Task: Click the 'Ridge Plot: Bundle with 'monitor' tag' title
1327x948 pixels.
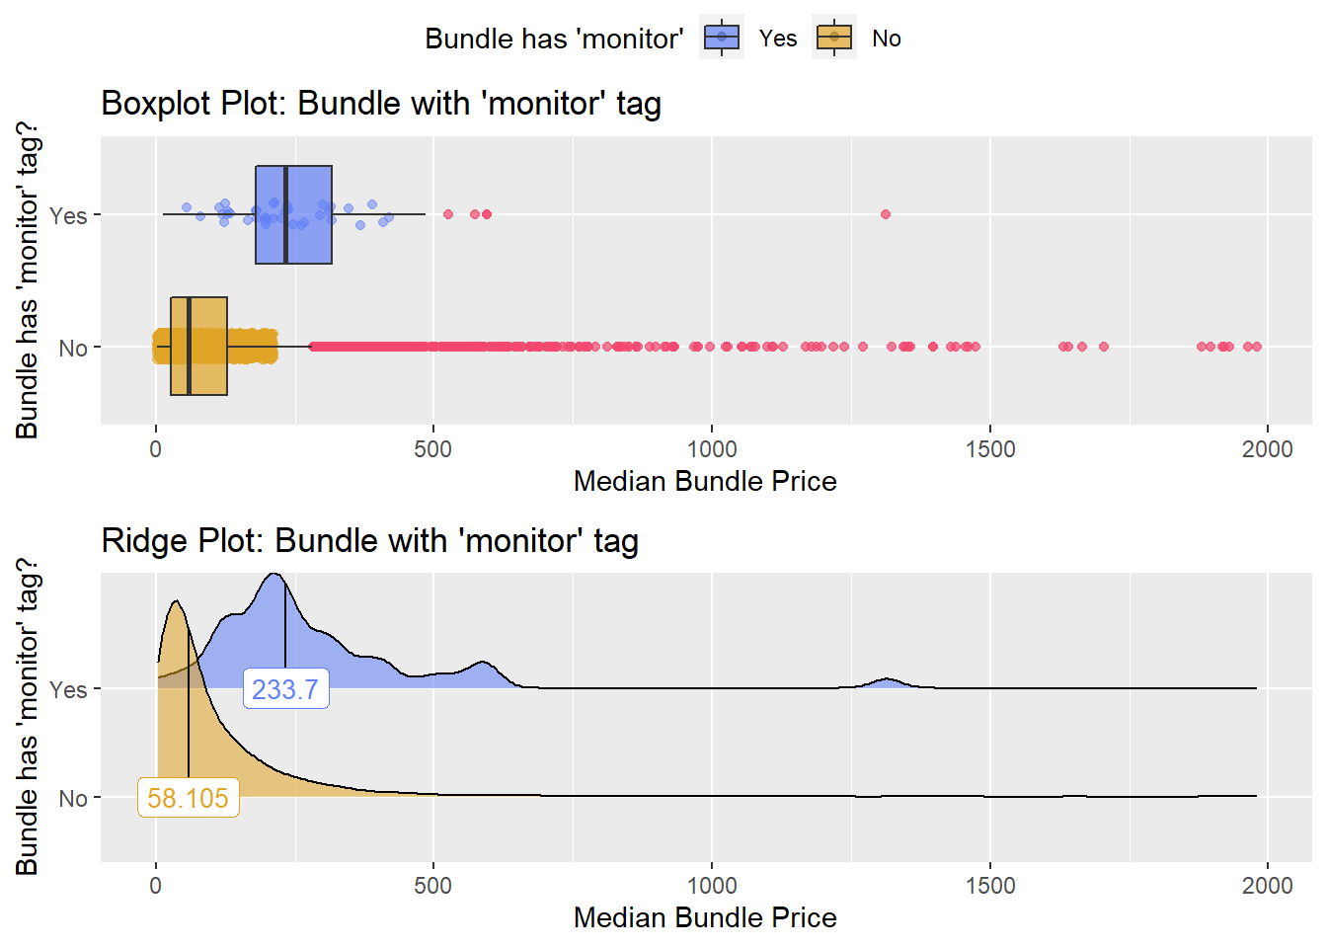Action: tap(370, 541)
